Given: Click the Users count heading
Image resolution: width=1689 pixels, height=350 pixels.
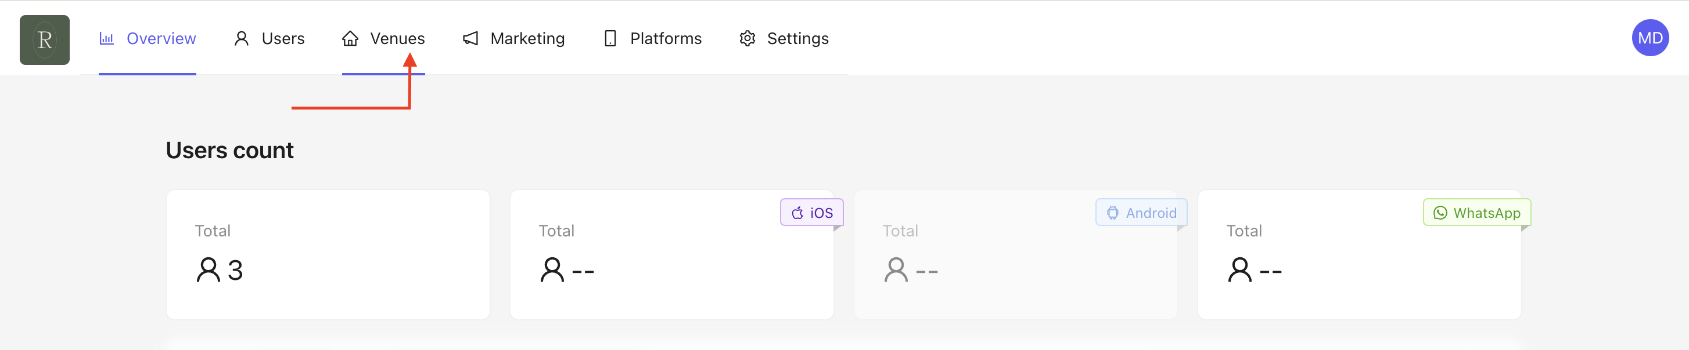Looking at the screenshot, I should tap(229, 151).
